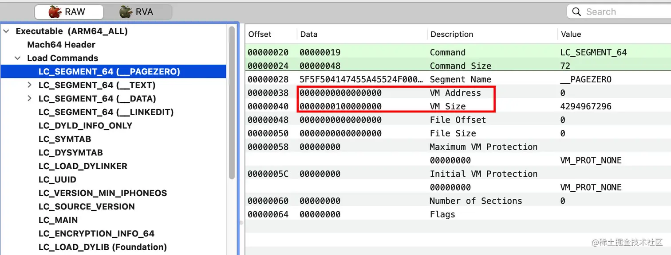The image size is (671, 255).
Task: Click Initial VM Protection description
Action: pyautogui.click(x=484, y=174)
